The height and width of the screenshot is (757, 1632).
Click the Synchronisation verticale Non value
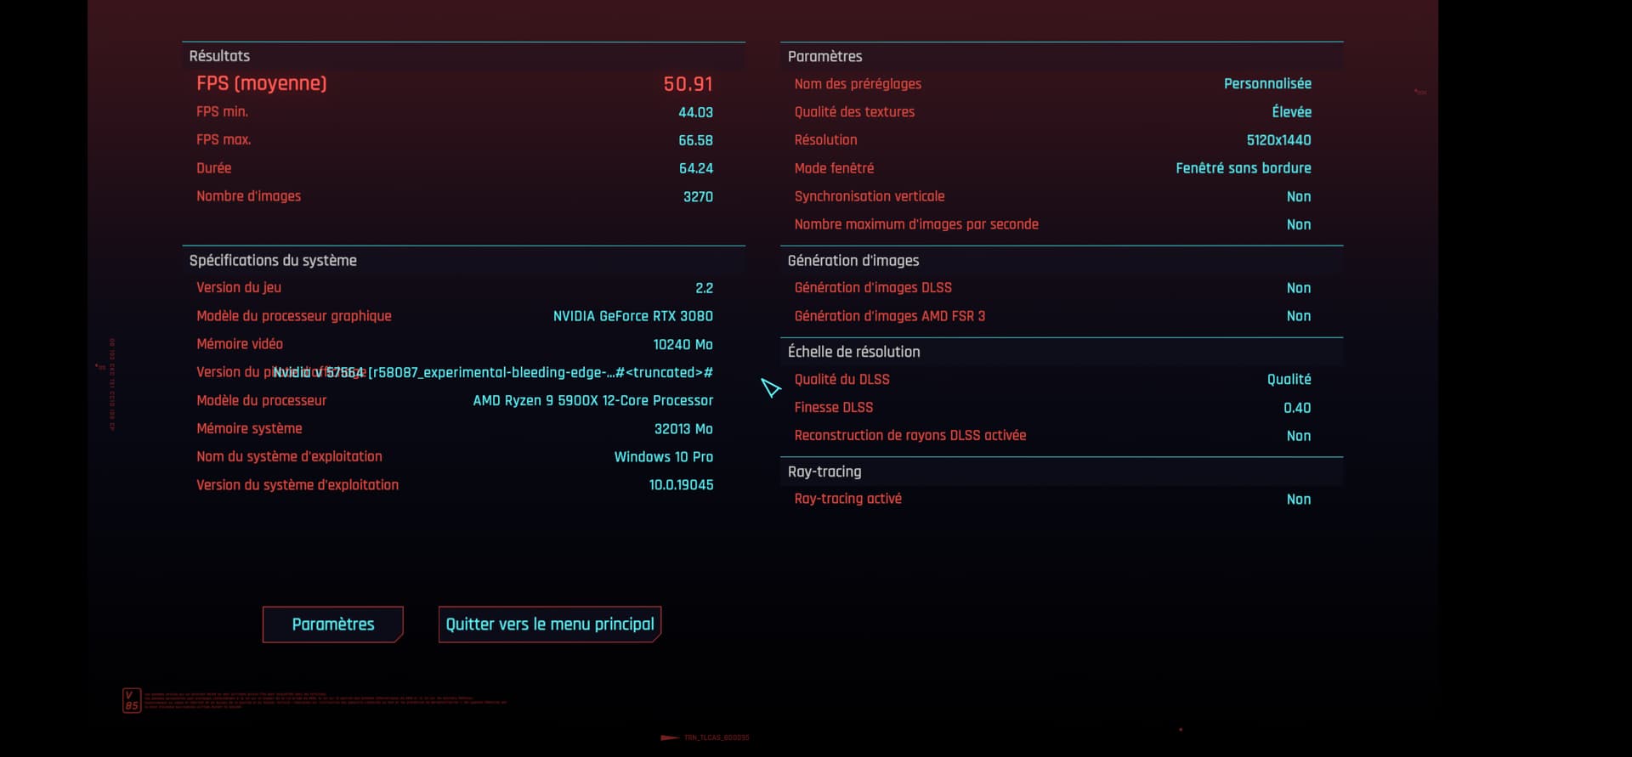pyautogui.click(x=1297, y=196)
